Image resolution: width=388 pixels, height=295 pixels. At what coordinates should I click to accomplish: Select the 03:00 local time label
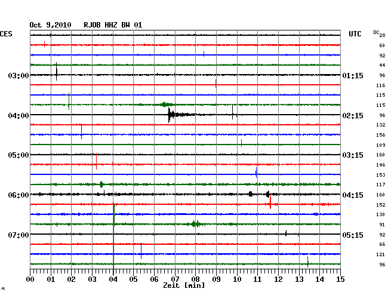point(19,75)
